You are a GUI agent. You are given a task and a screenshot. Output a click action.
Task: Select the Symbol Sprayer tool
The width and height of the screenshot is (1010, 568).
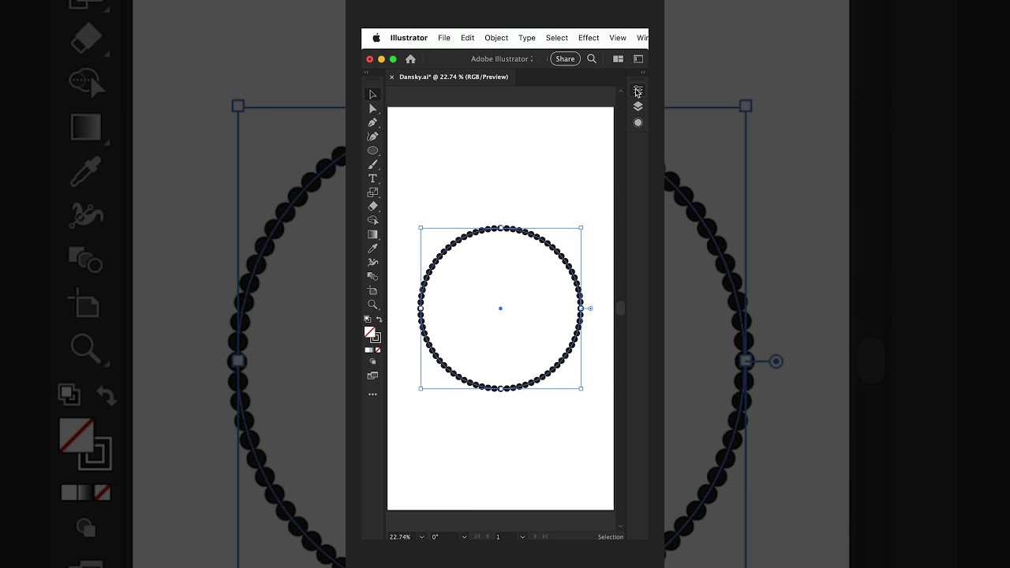(372, 263)
